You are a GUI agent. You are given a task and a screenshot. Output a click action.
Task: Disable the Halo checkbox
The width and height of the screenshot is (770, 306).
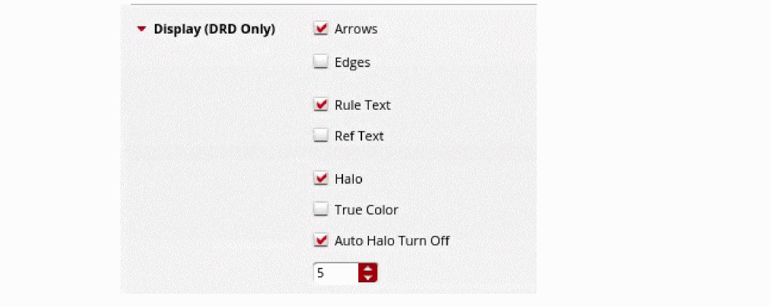tap(321, 179)
